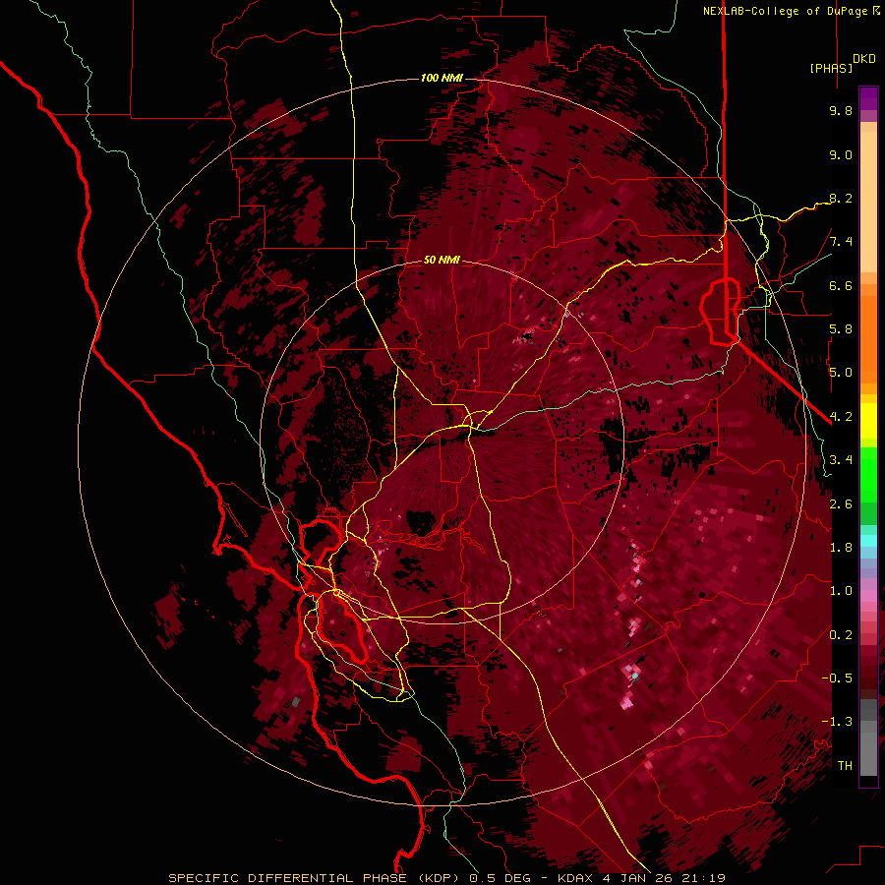
Task: Click the bottom product title caption
Action: coord(447,878)
